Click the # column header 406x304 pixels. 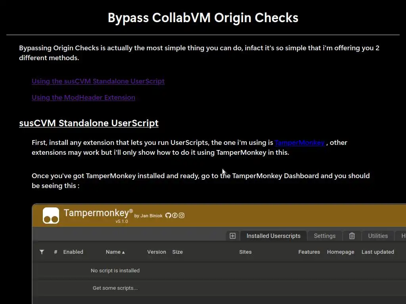(56, 252)
